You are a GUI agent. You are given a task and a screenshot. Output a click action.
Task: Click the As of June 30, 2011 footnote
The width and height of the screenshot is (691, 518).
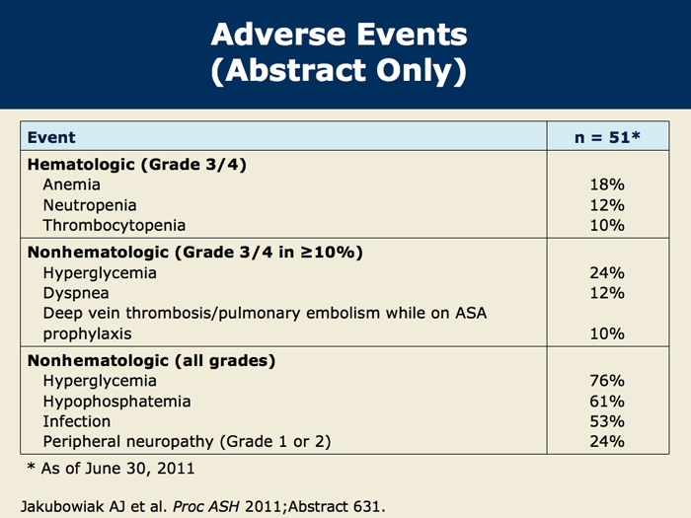[111, 469]
